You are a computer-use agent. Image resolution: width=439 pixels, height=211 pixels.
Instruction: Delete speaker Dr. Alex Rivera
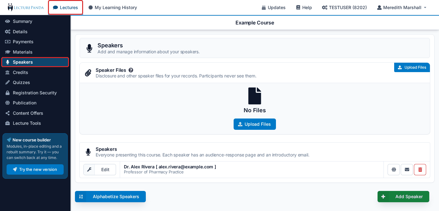[420, 170]
